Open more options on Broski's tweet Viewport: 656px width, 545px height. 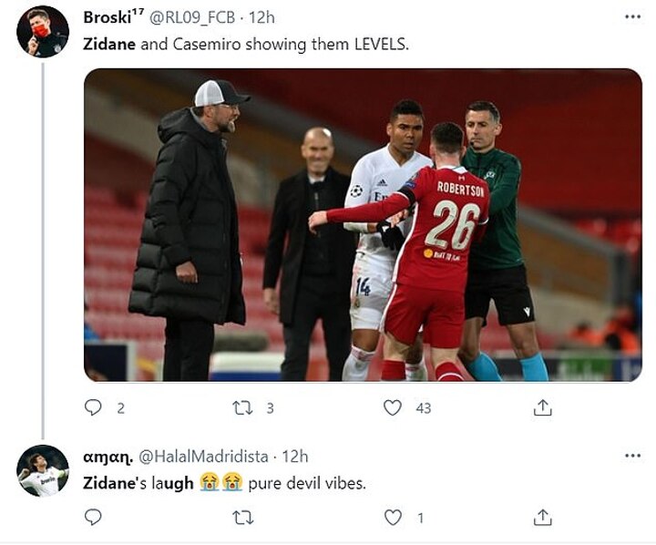632,16
